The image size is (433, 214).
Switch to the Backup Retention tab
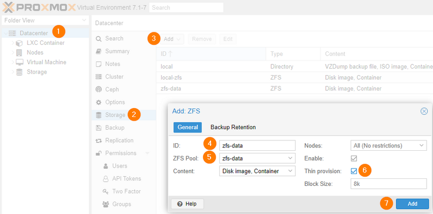pyautogui.click(x=233, y=128)
